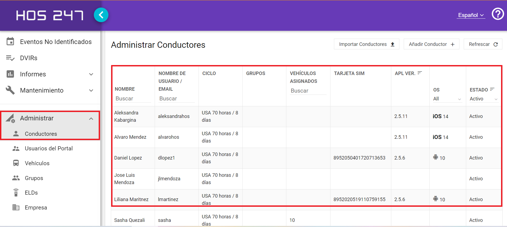Open the OS filter dropdown showing All

coord(447,99)
